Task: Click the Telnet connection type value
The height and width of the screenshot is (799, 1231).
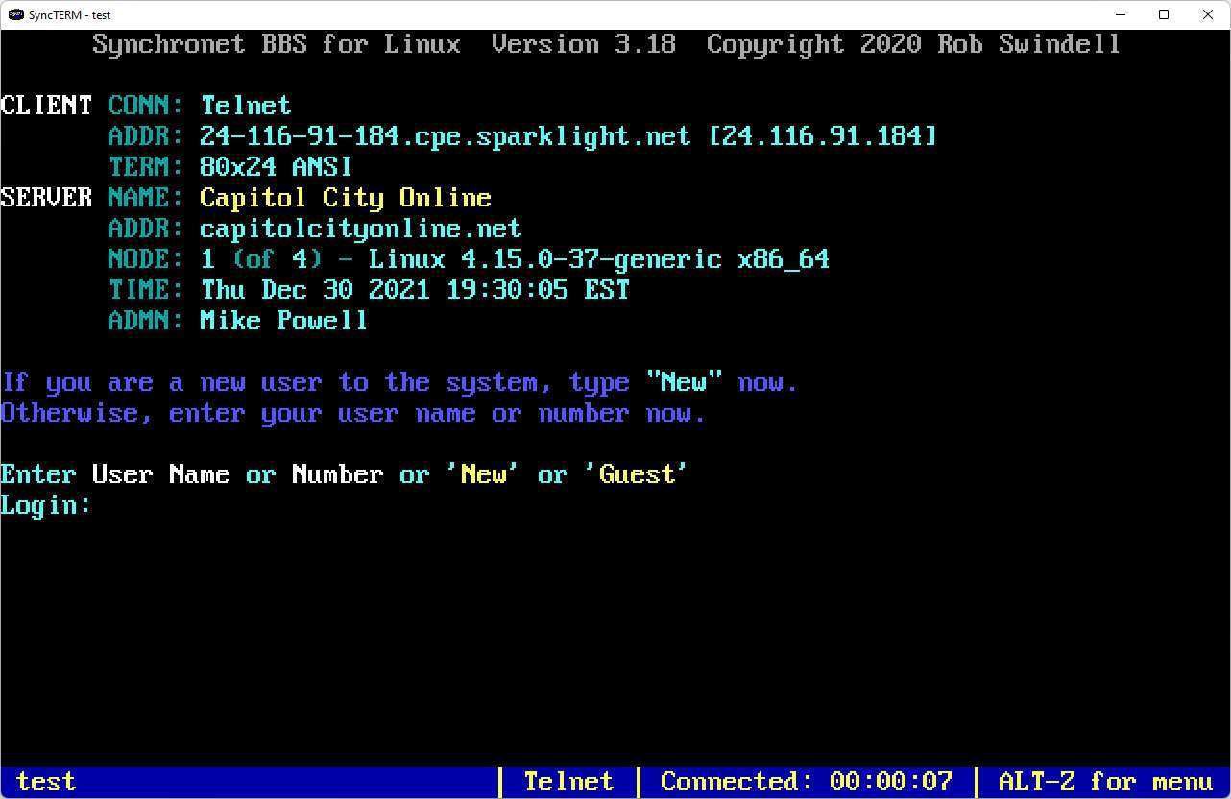Action: [246, 106]
